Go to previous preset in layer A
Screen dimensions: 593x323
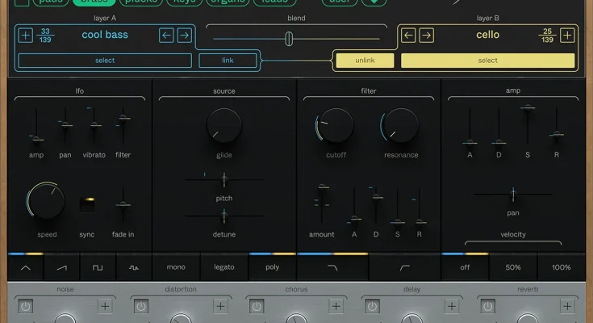[166, 35]
